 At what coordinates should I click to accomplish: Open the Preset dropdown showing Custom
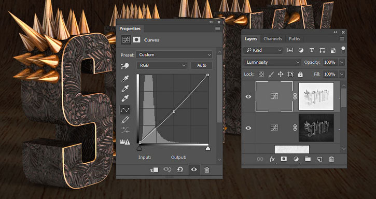coord(174,54)
